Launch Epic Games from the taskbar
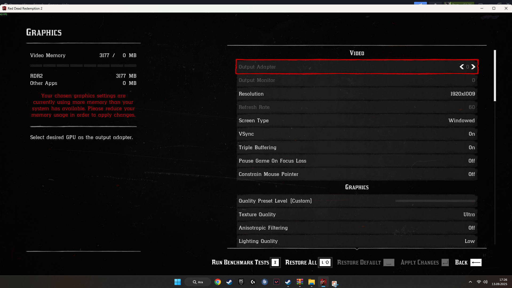The height and width of the screenshot is (288, 512). click(x=241, y=282)
